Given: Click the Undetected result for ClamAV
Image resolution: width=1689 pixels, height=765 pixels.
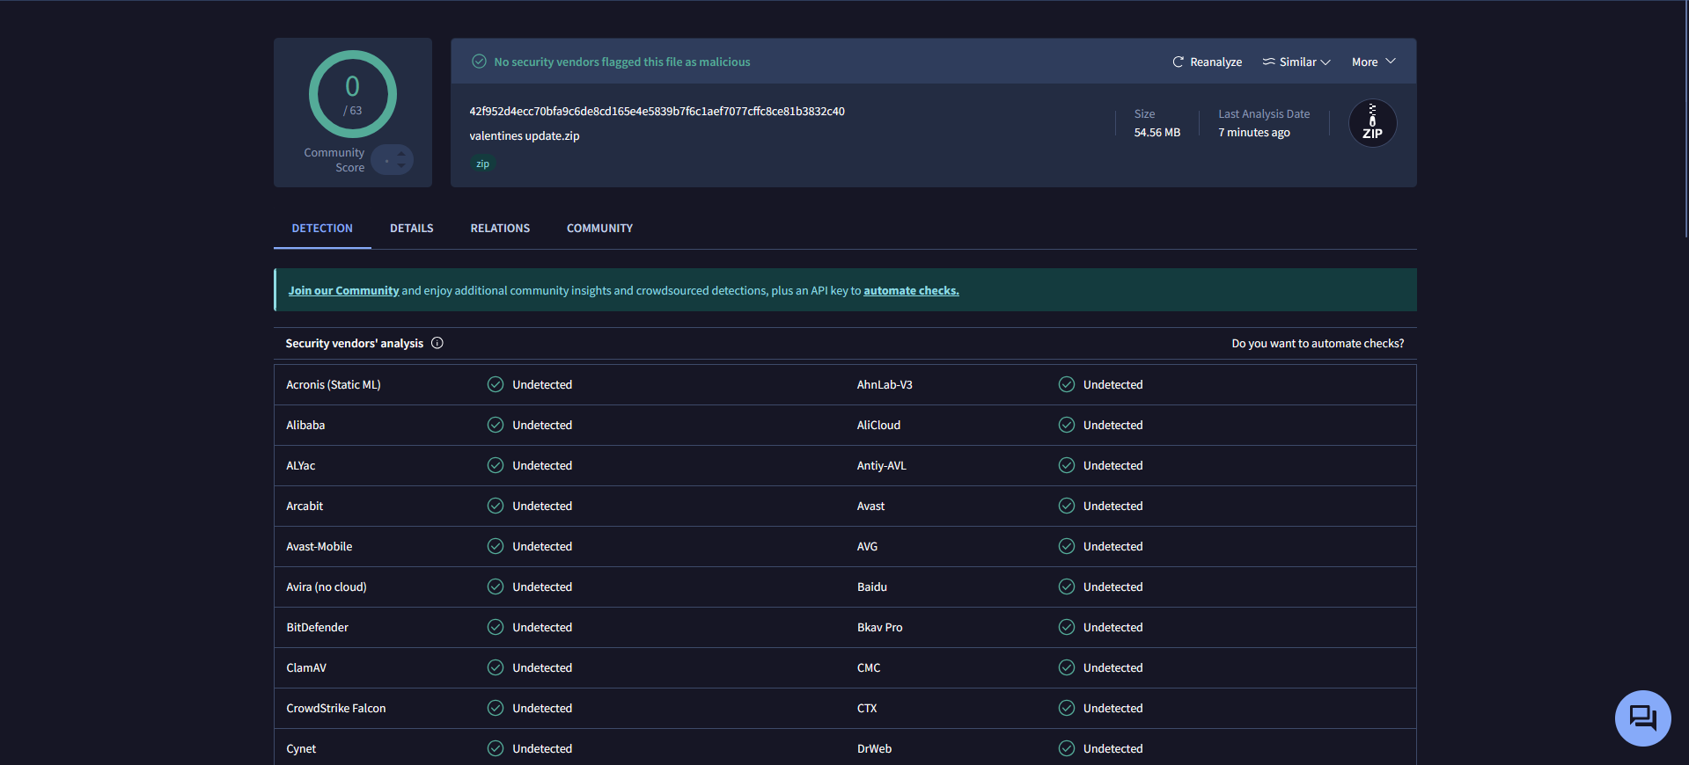Looking at the screenshot, I should pos(542,668).
